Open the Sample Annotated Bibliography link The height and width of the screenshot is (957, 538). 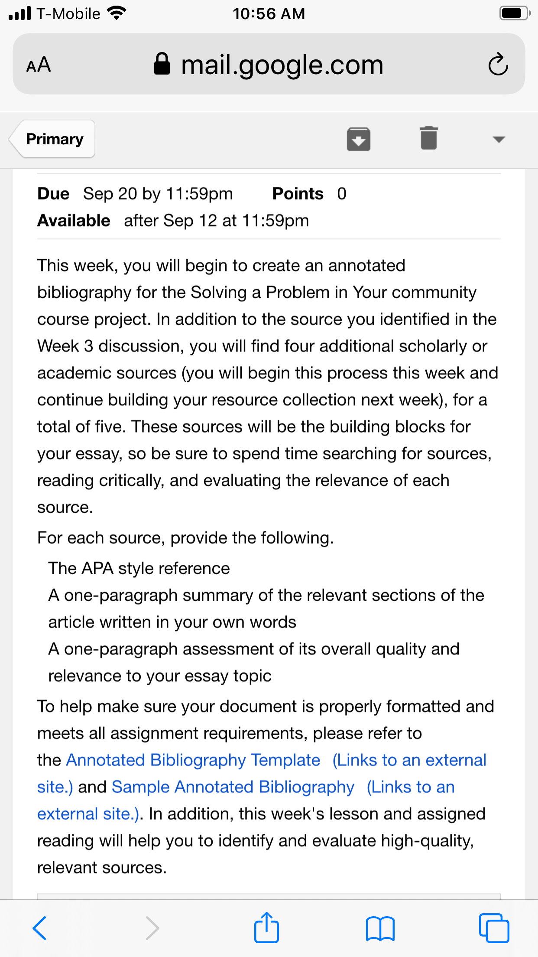[x=233, y=787]
